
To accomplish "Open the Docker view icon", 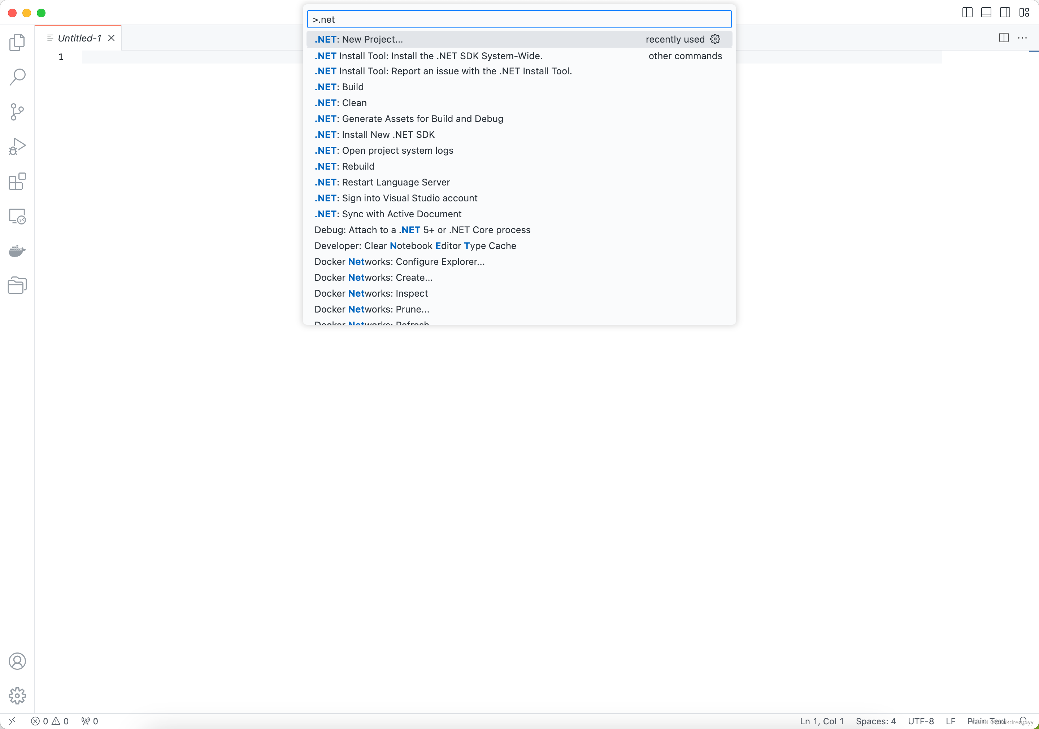I will pyautogui.click(x=17, y=250).
